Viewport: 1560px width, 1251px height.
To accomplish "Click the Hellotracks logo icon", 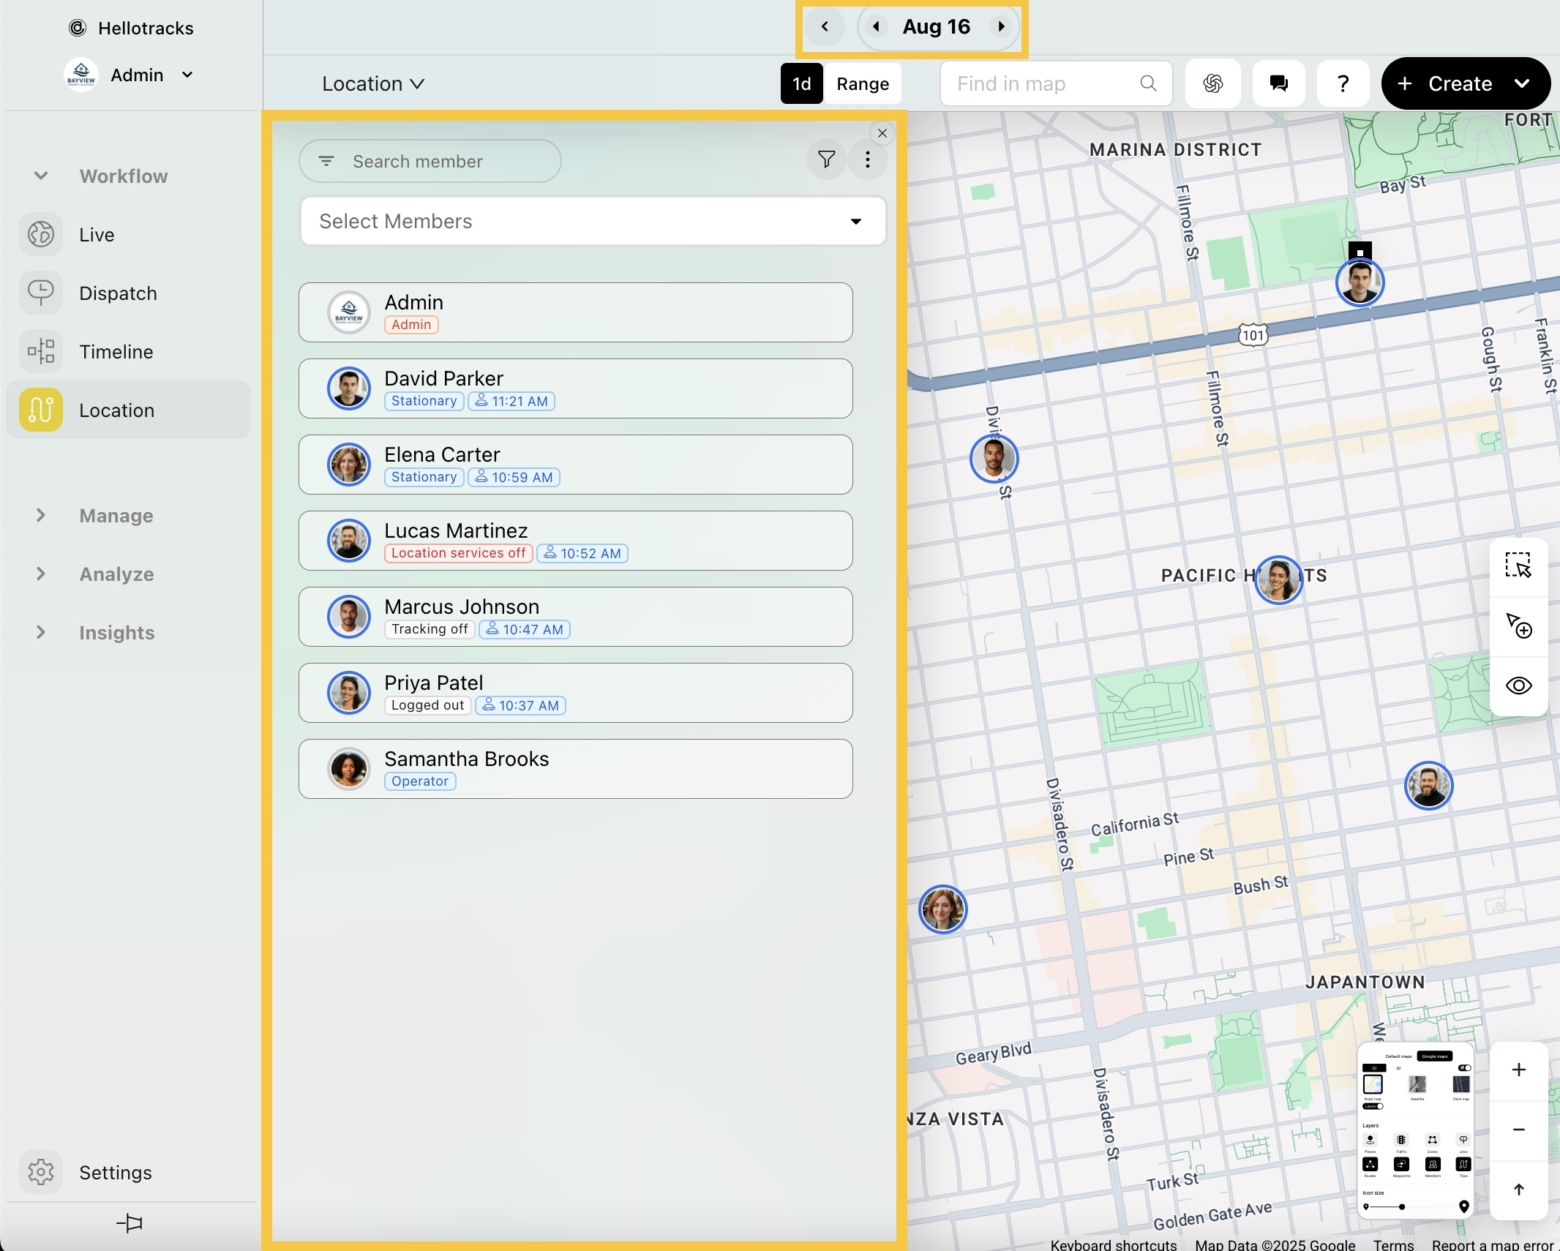I will 78,28.
